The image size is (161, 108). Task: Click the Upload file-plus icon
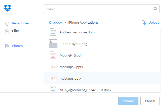pos(143,22)
